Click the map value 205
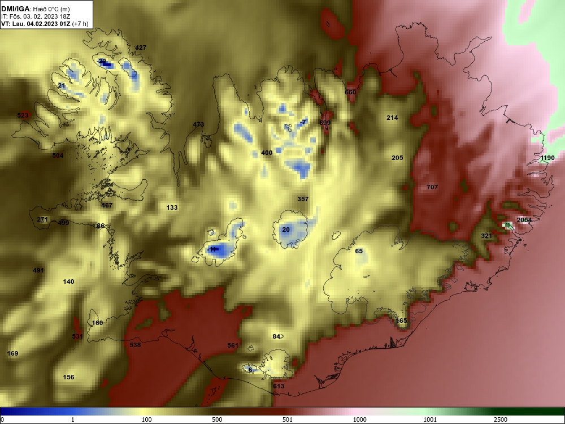This screenshot has height=424, width=565. click(397, 158)
